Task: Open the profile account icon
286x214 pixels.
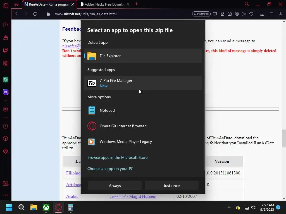Action: (280, 14)
